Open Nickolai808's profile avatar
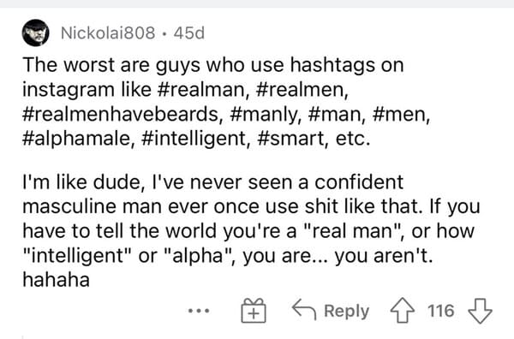 35,33
